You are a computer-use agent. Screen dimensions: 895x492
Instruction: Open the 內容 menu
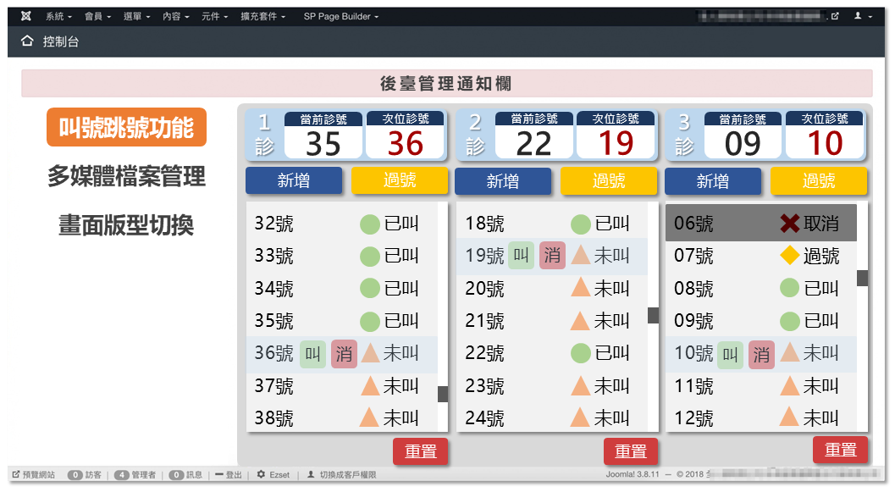176,17
